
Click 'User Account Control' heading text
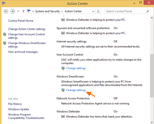(x=70, y=55)
